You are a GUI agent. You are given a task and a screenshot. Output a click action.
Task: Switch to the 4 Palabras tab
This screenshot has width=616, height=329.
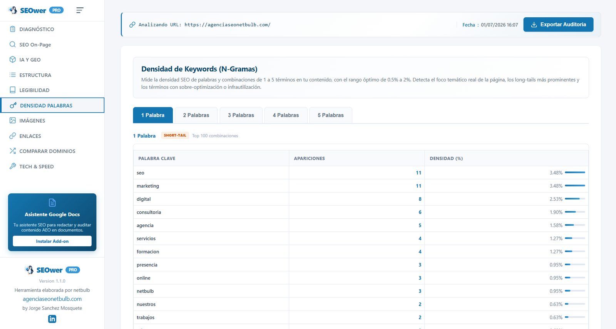click(286, 115)
